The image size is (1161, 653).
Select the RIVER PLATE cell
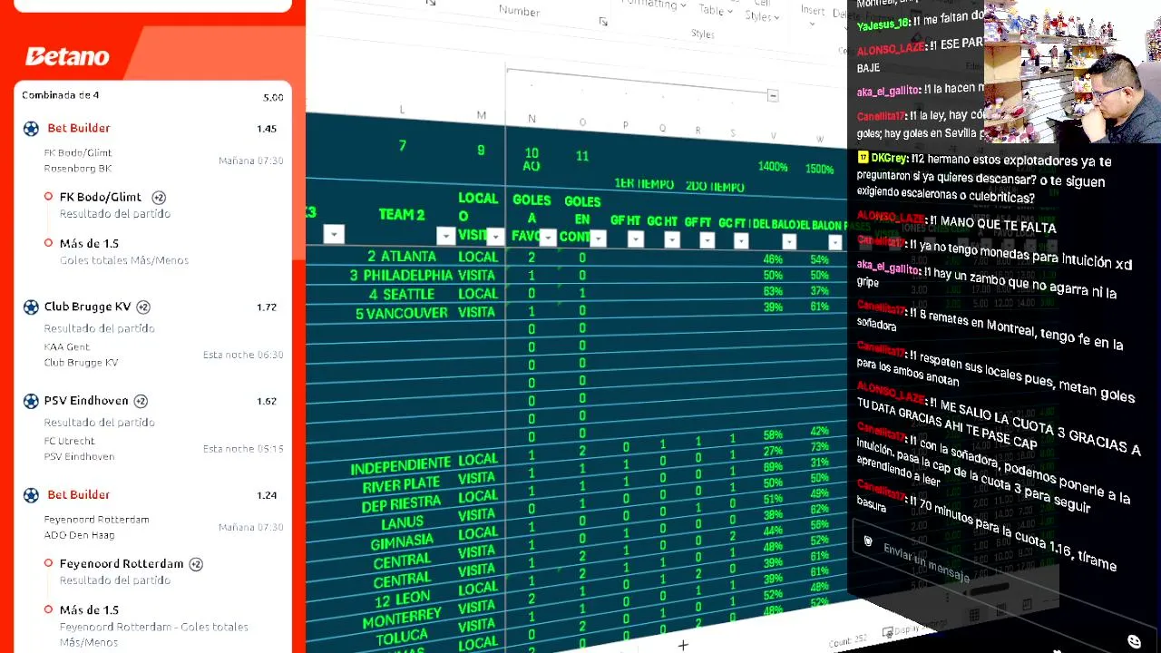point(401,486)
